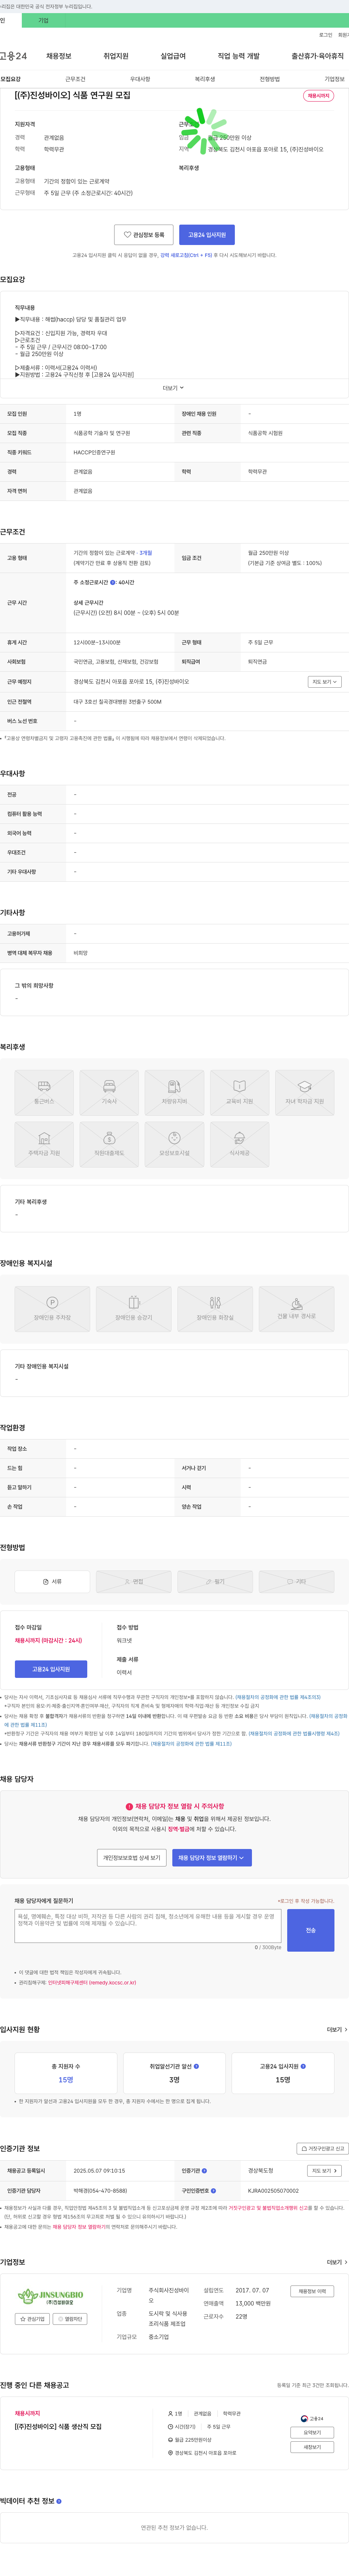The width and height of the screenshot is (349, 2576).
Task: Open the 지도 보기 dropdown by 근무 예정지
Action: pyautogui.click(x=325, y=682)
